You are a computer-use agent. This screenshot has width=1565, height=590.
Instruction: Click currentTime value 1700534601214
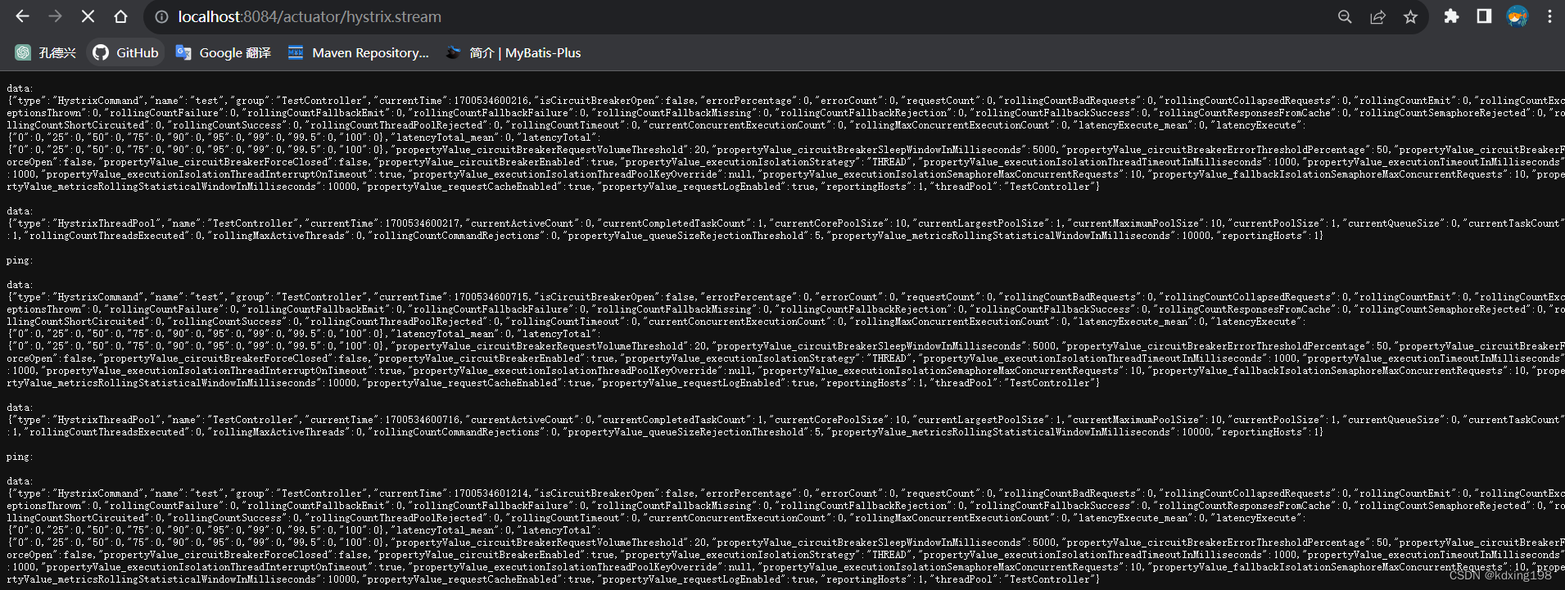(x=491, y=493)
